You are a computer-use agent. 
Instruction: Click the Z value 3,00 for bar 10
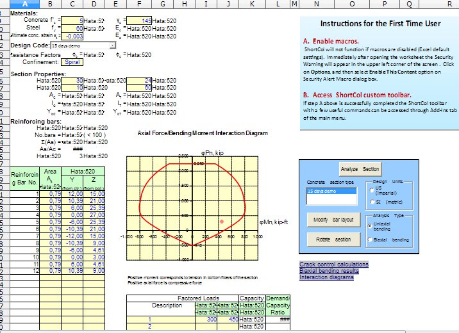[x=94, y=257]
